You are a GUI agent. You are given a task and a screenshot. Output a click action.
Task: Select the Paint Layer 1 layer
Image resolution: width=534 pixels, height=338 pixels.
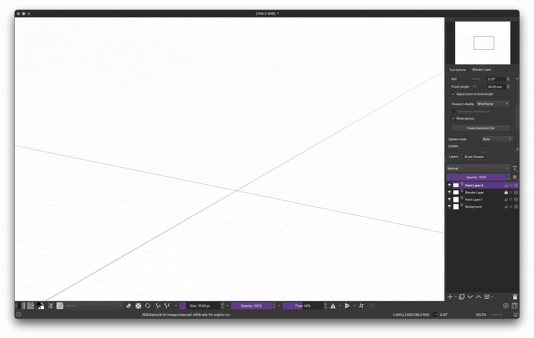click(474, 200)
